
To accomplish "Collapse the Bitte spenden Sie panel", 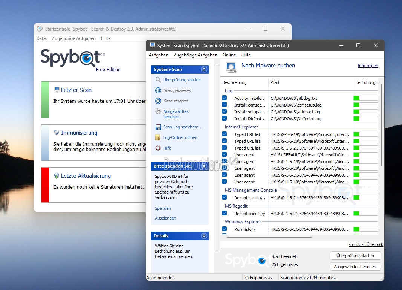I will click(x=204, y=166).
